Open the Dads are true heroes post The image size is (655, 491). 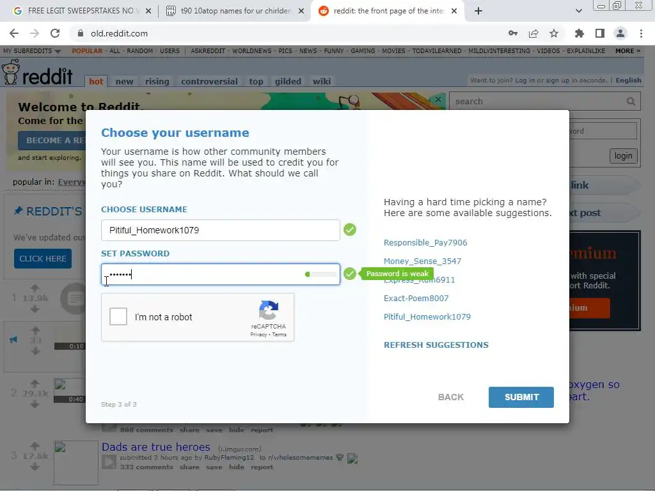[x=156, y=447]
